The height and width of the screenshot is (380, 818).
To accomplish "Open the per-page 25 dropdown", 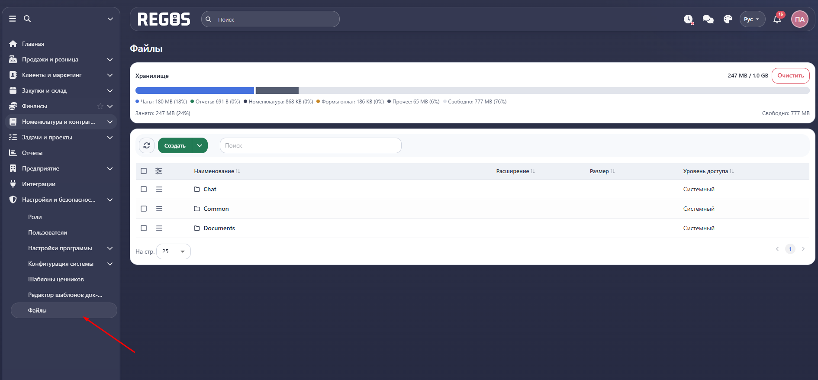I will point(174,251).
